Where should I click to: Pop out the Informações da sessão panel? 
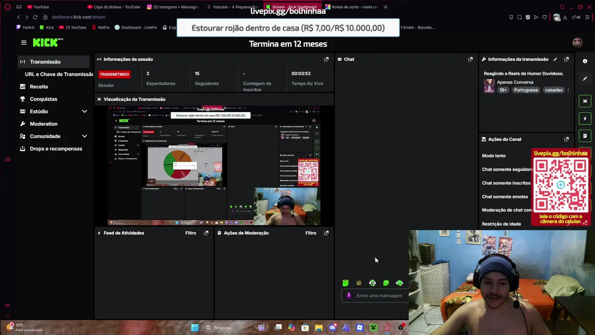pyautogui.click(x=326, y=59)
